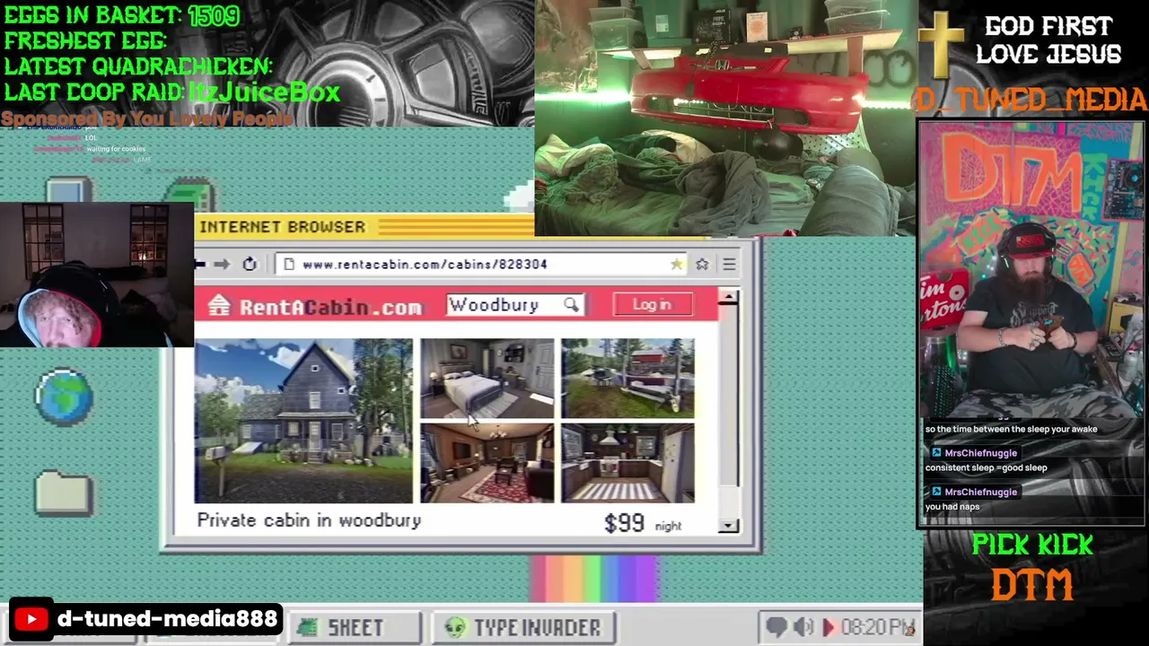
Task: Bookmark the page with the yellow star
Action: click(x=676, y=264)
